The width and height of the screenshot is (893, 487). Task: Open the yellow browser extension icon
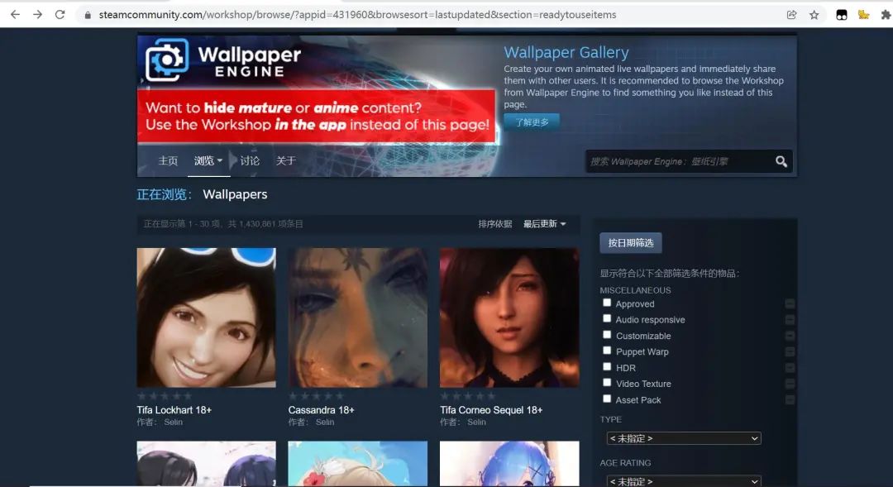point(863,15)
